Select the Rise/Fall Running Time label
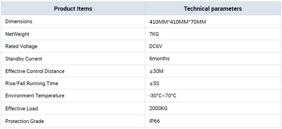This screenshot has height=129, width=282. coord(32,83)
